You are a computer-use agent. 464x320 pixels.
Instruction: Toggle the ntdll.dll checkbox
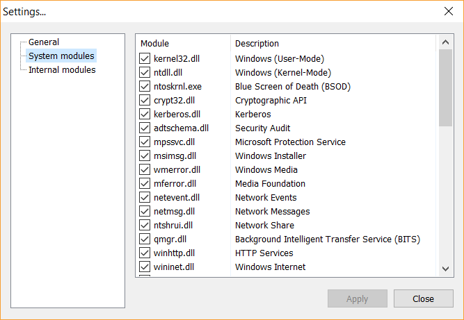coord(145,73)
